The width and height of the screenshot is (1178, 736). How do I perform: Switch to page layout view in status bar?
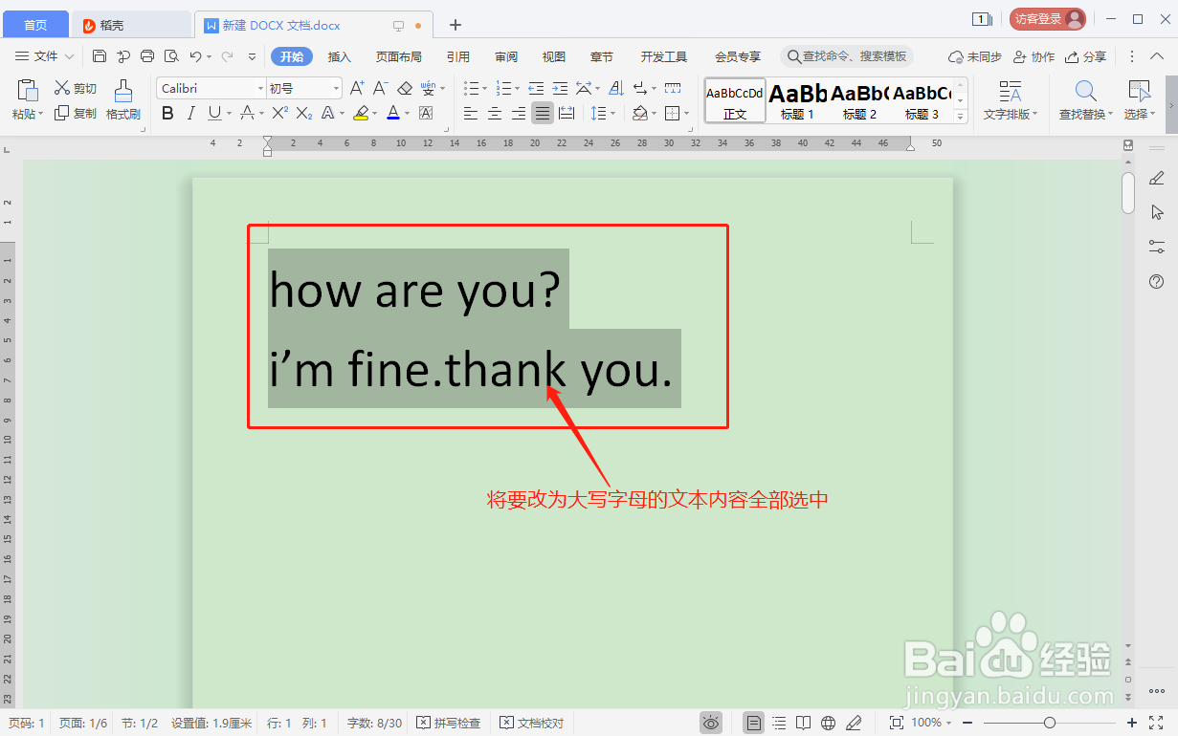(754, 724)
